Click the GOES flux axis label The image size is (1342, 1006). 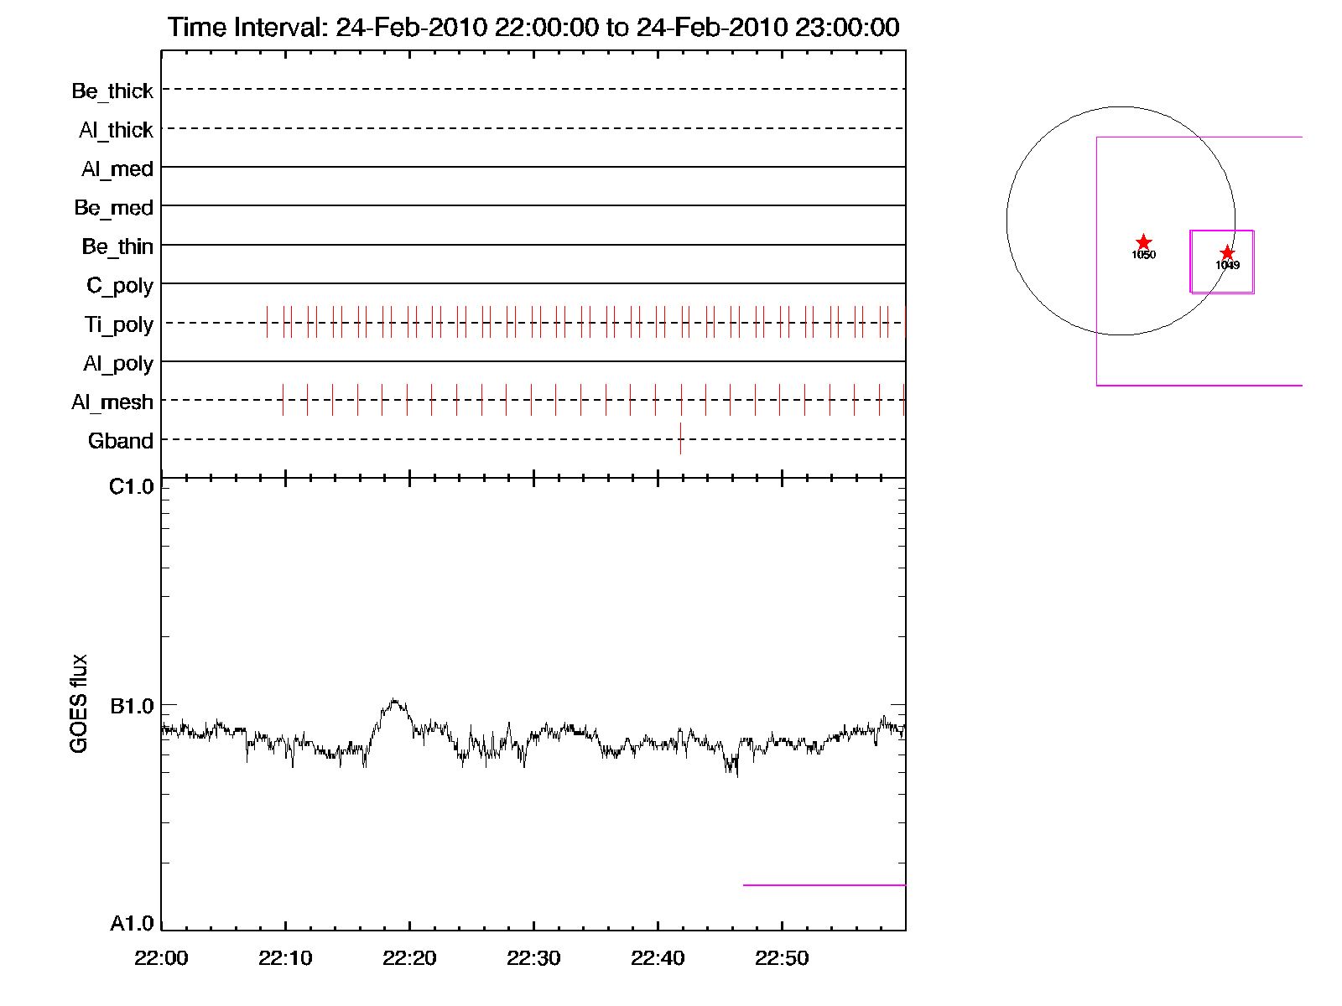tap(79, 703)
